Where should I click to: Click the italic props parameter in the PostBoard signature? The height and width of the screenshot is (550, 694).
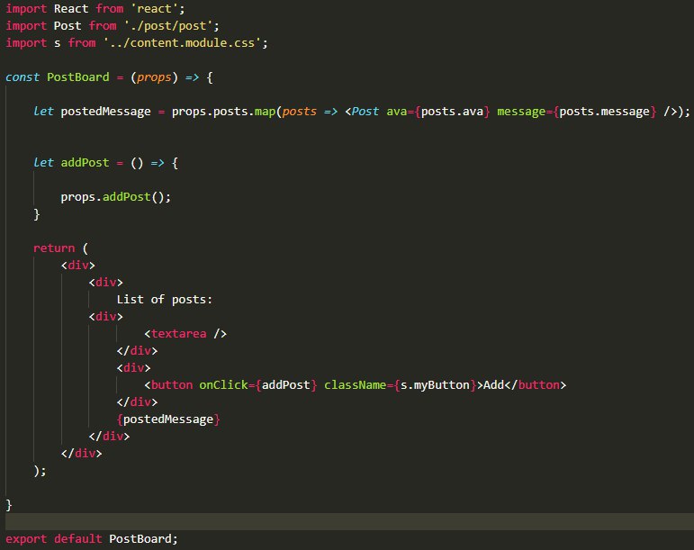tap(154, 78)
